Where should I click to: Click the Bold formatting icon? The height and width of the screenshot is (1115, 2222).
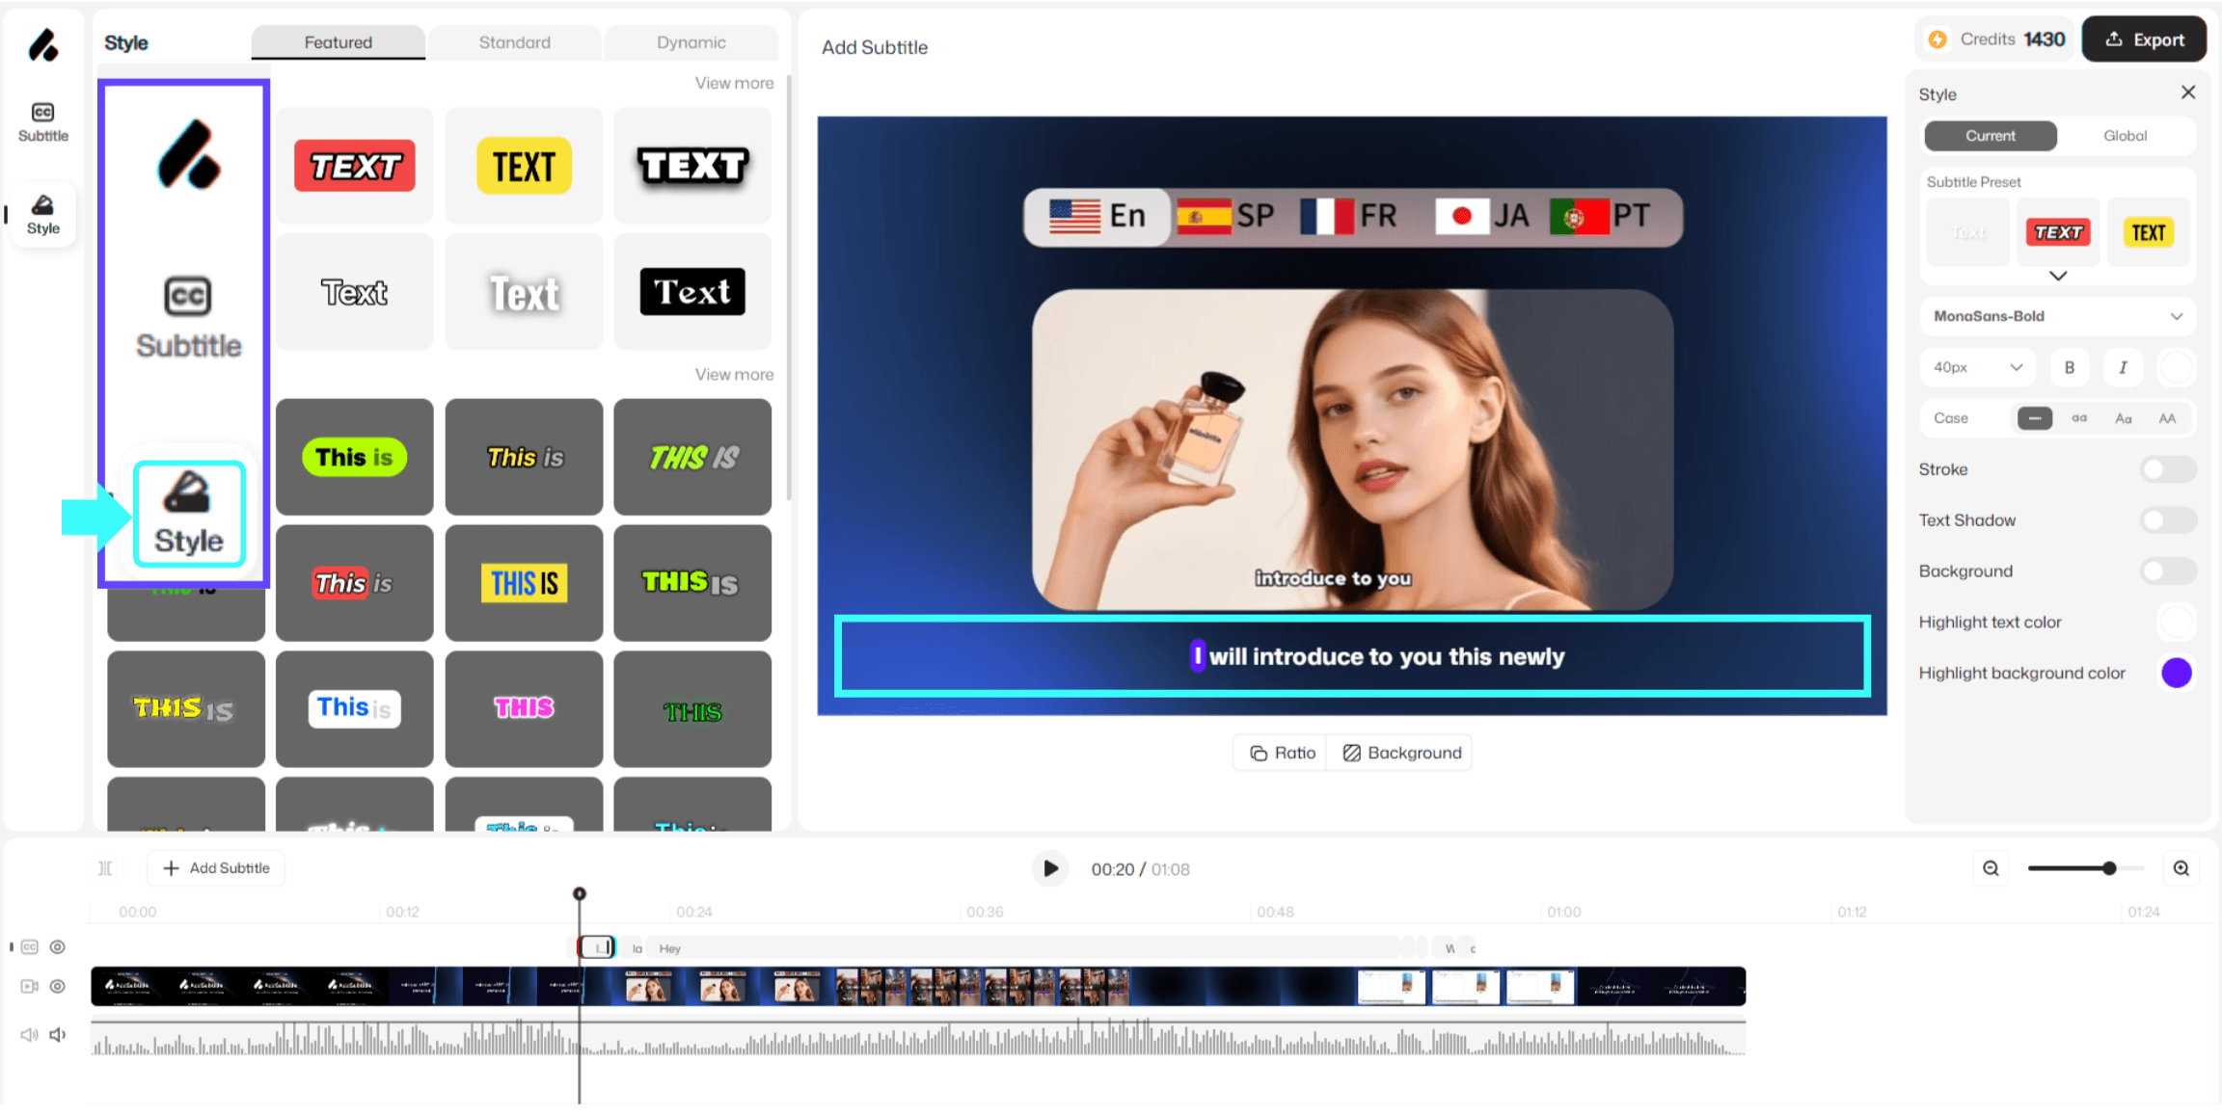[x=2069, y=367]
